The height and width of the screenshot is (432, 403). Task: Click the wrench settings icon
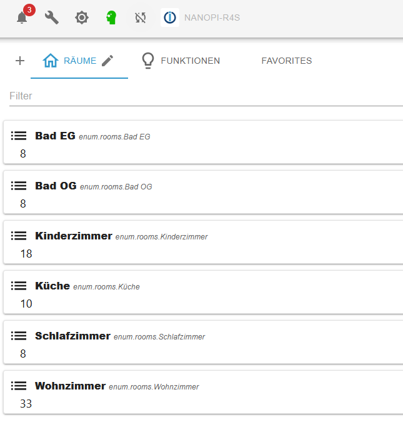coord(52,18)
